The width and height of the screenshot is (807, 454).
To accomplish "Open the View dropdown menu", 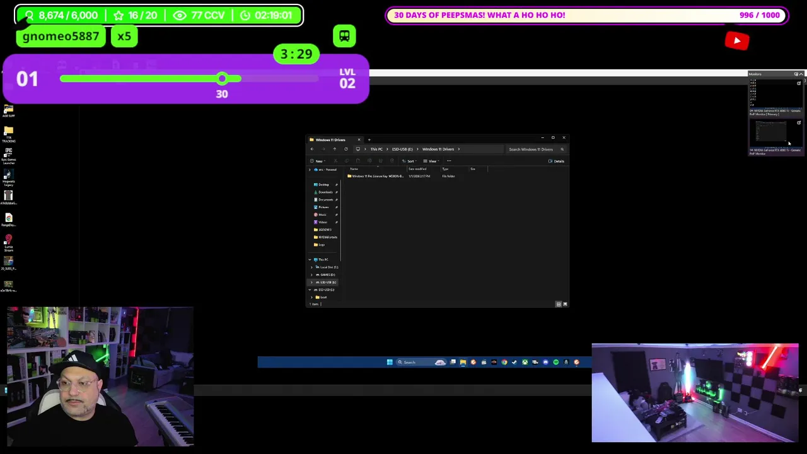I will coord(431,161).
